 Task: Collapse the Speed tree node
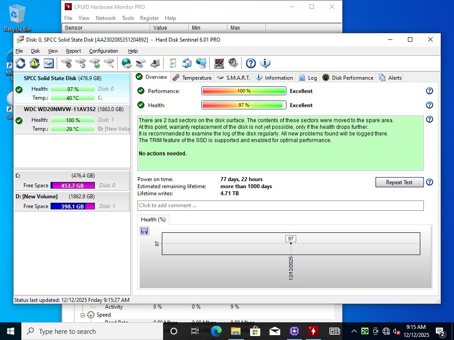tap(83, 315)
